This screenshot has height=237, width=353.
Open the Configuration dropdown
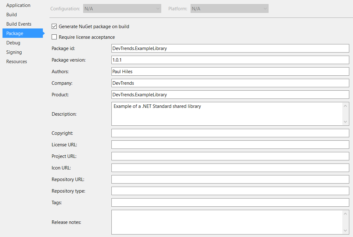pyautogui.click(x=122, y=8)
